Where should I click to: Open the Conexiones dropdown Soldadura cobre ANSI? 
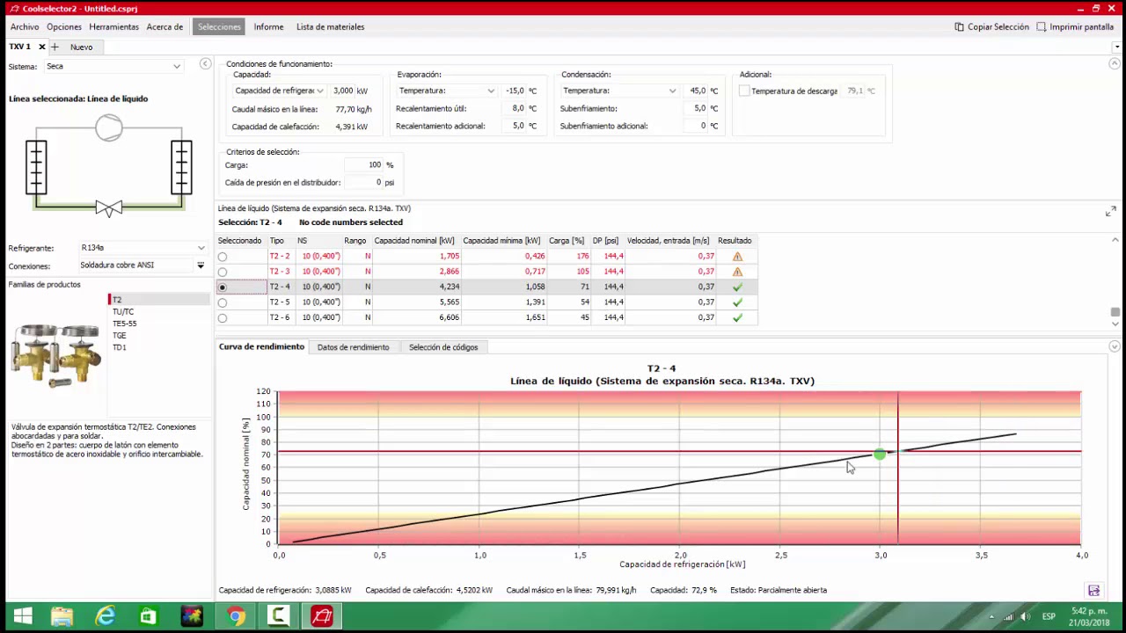coord(143,265)
